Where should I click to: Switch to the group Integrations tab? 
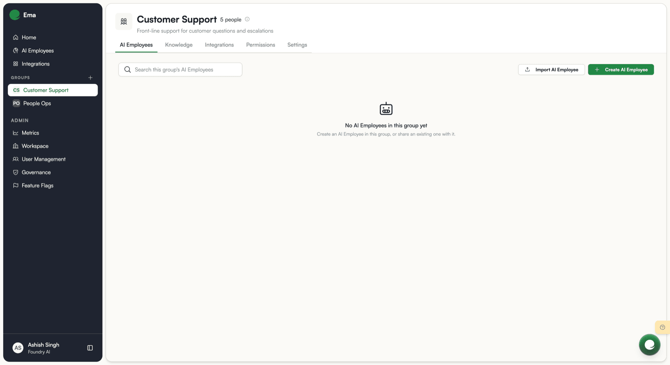pyautogui.click(x=219, y=45)
